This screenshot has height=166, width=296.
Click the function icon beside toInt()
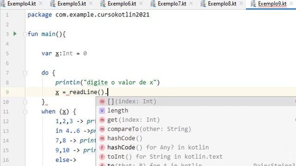pos(102,157)
